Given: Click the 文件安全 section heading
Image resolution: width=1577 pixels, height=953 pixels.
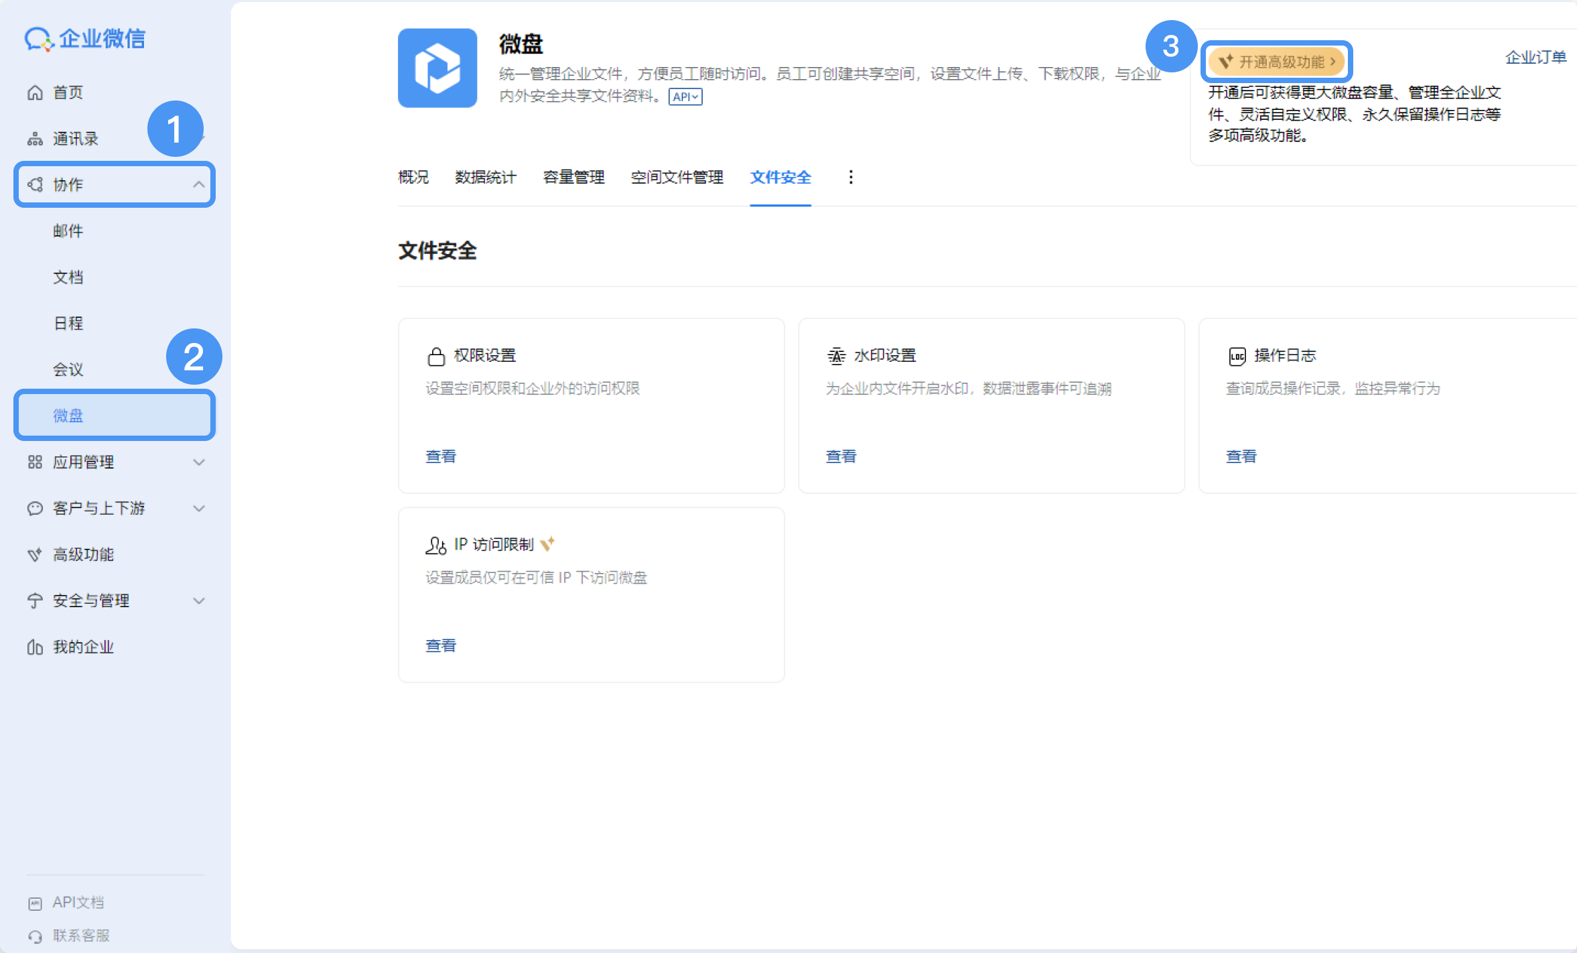Looking at the screenshot, I should (x=437, y=251).
